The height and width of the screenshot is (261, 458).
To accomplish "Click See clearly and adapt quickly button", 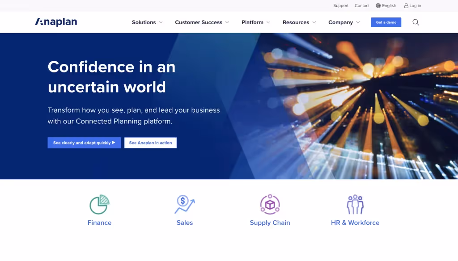I will coord(84,143).
